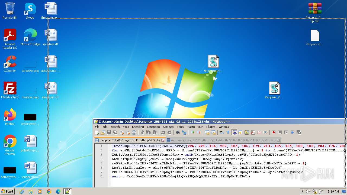
Task: Click the Open file icon in Notepad++
Action: tap(102, 132)
